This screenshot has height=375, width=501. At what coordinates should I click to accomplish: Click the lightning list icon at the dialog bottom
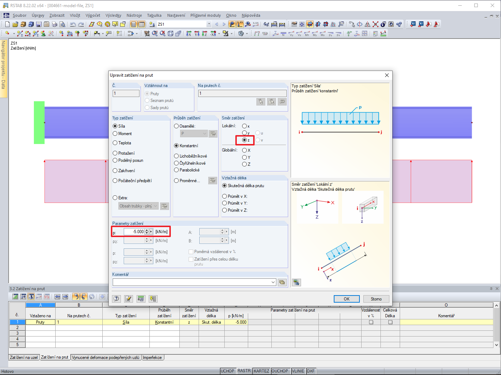(x=153, y=299)
